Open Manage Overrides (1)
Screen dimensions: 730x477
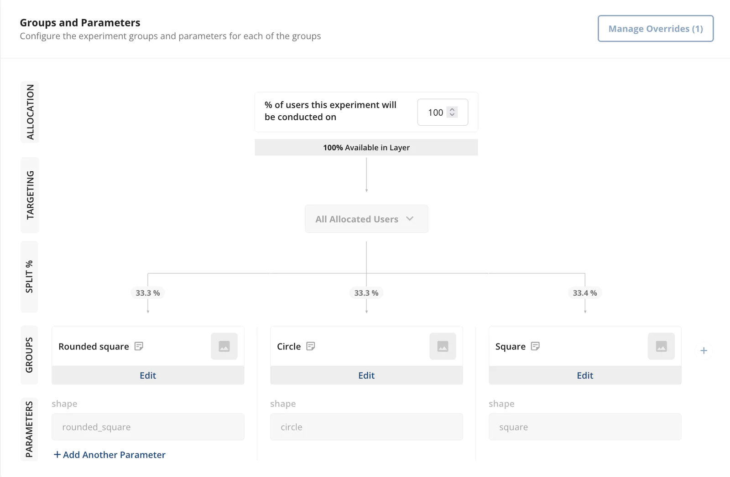655,29
